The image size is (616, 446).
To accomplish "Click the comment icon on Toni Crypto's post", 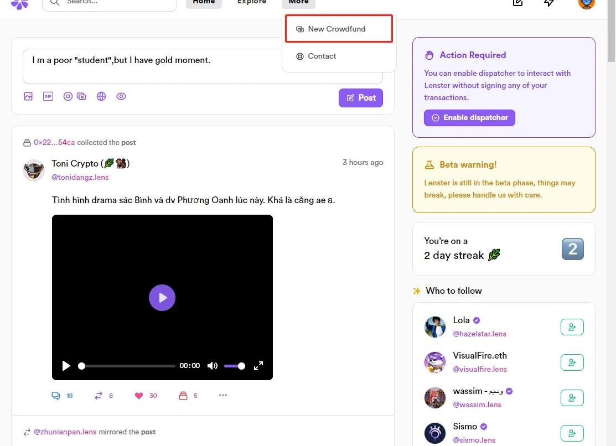I will tap(56, 396).
